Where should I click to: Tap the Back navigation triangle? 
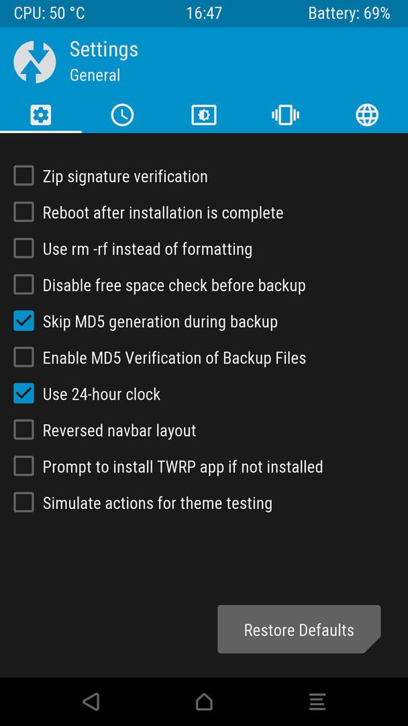[x=91, y=701]
